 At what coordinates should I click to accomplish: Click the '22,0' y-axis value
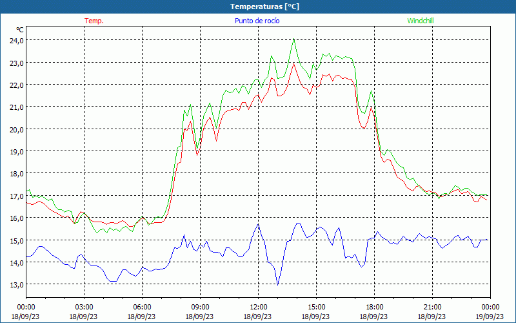16,85
